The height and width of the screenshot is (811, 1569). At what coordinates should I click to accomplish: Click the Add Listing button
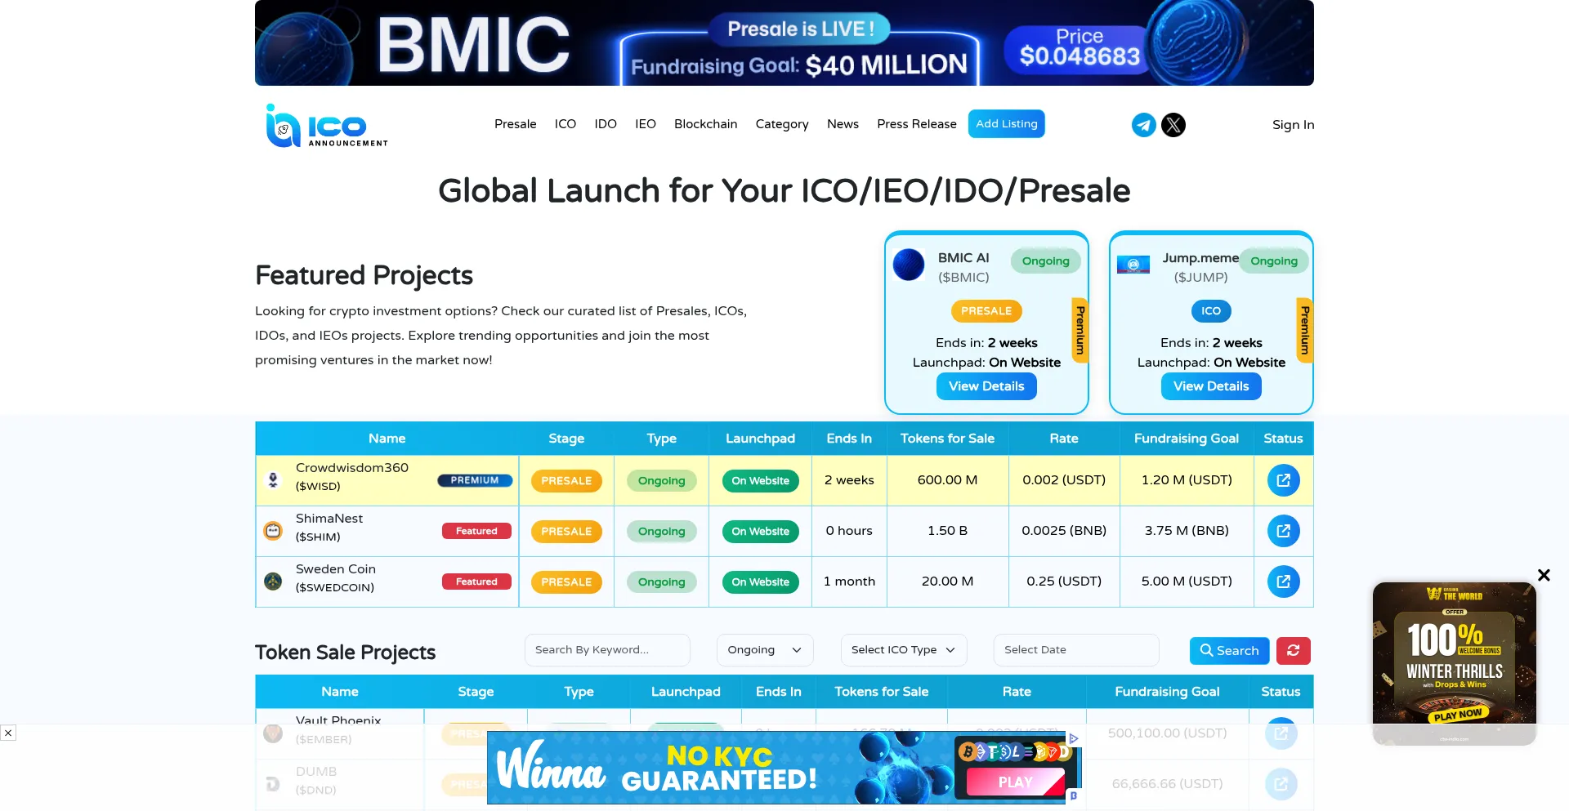click(1007, 124)
